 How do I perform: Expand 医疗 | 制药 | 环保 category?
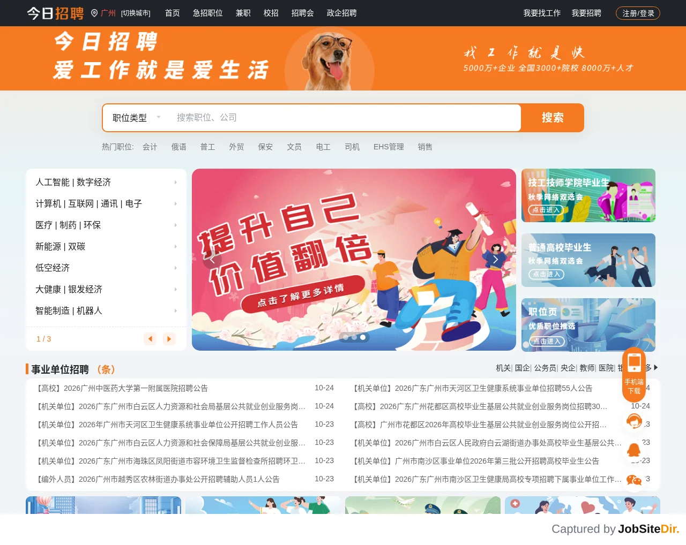[106, 225]
